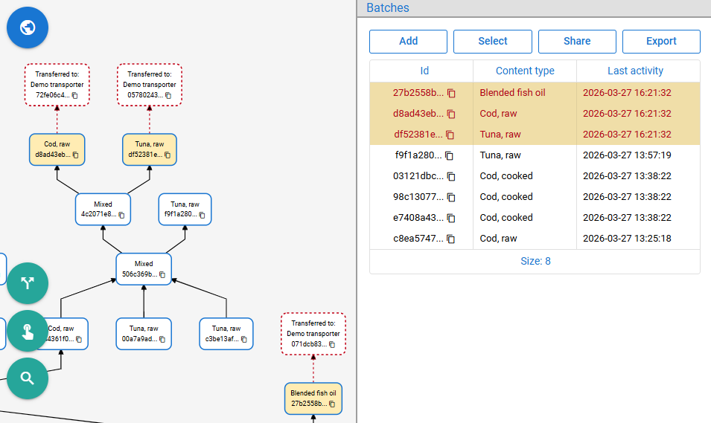Copy id of table row d8ad43eb
Viewport: 711px width, 423px height.
point(451,114)
